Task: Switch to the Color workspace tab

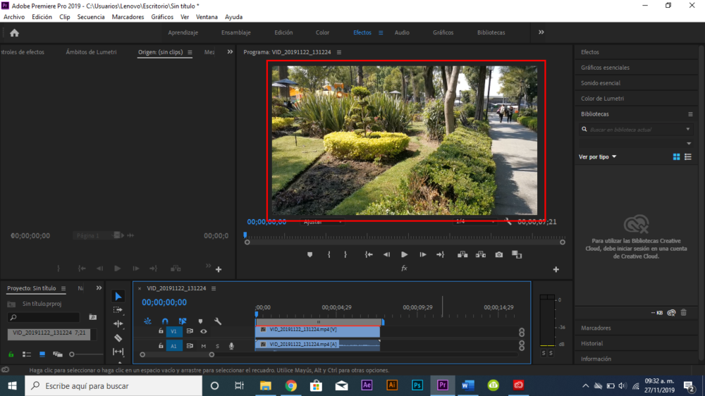Action: [322, 32]
